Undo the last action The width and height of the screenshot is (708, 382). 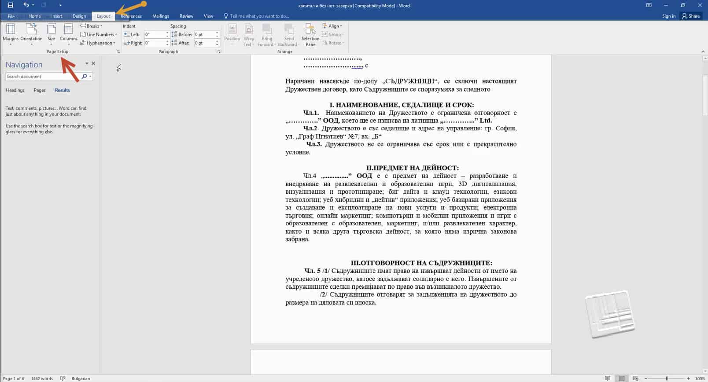[26, 5]
